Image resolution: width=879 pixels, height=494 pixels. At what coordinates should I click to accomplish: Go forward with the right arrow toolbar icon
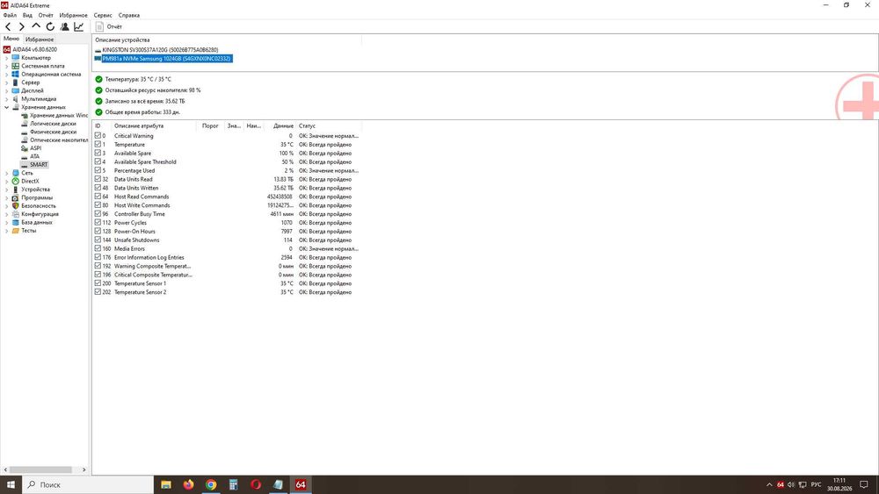coord(21,26)
